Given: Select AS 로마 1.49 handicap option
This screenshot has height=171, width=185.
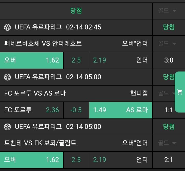Looking at the screenshot, I should [121, 110].
